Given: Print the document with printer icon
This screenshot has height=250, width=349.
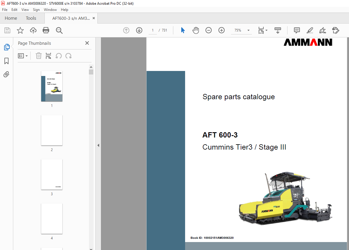Looking at the screenshot, I should point(46,30).
